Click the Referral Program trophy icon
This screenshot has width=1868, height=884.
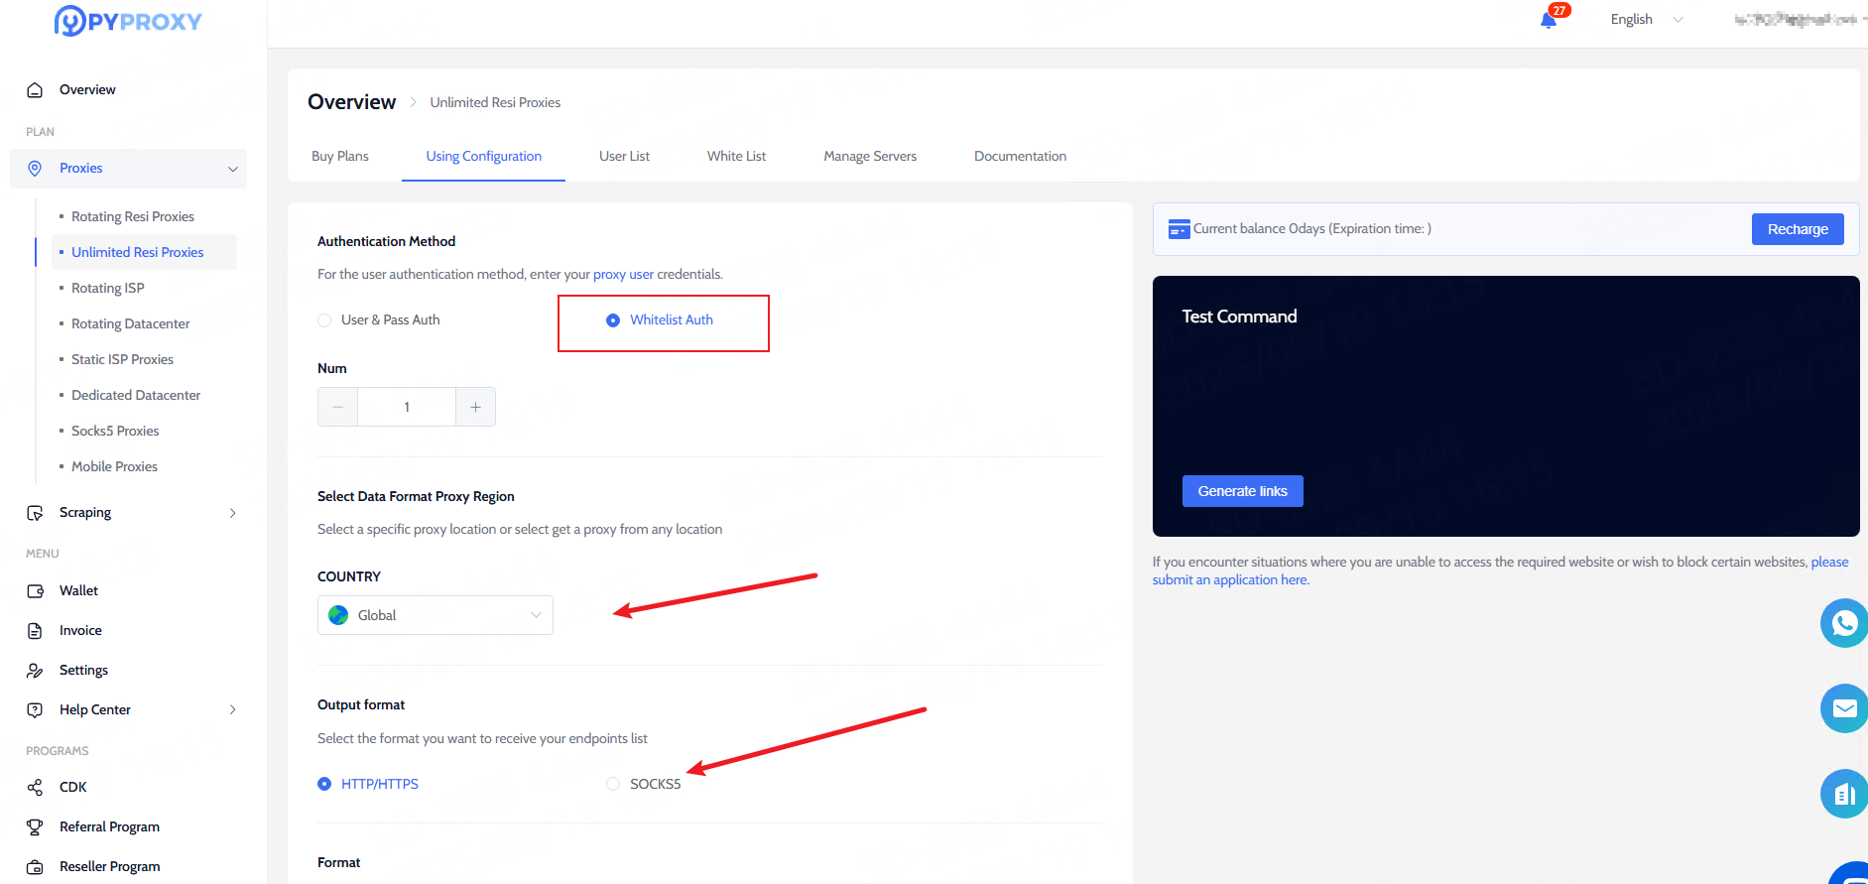pos(35,827)
